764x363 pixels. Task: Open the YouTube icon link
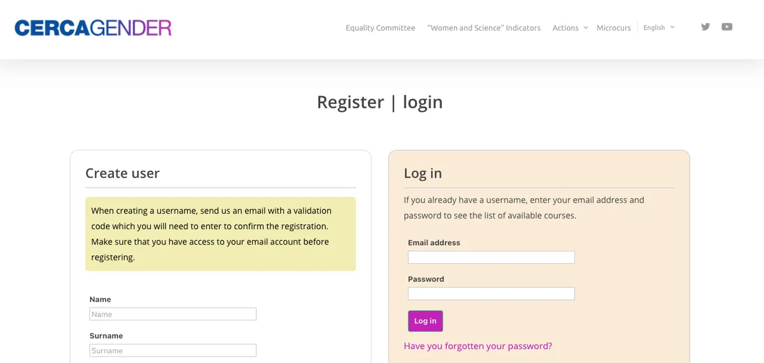click(727, 27)
